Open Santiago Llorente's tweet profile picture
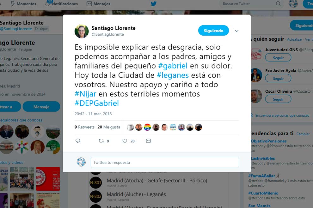This screenshot has width=313, height=208. tap(82, 31)
